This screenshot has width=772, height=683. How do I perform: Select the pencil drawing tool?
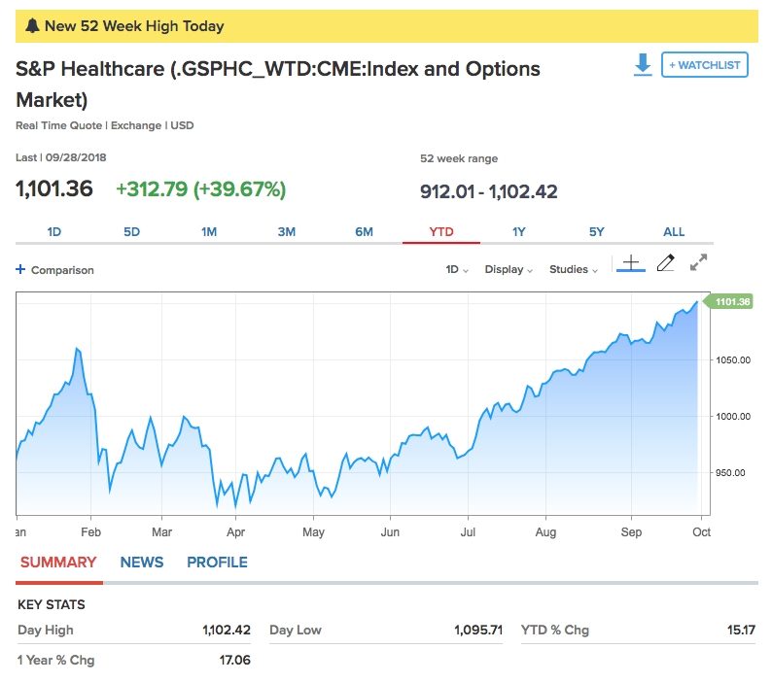point(666,262)
